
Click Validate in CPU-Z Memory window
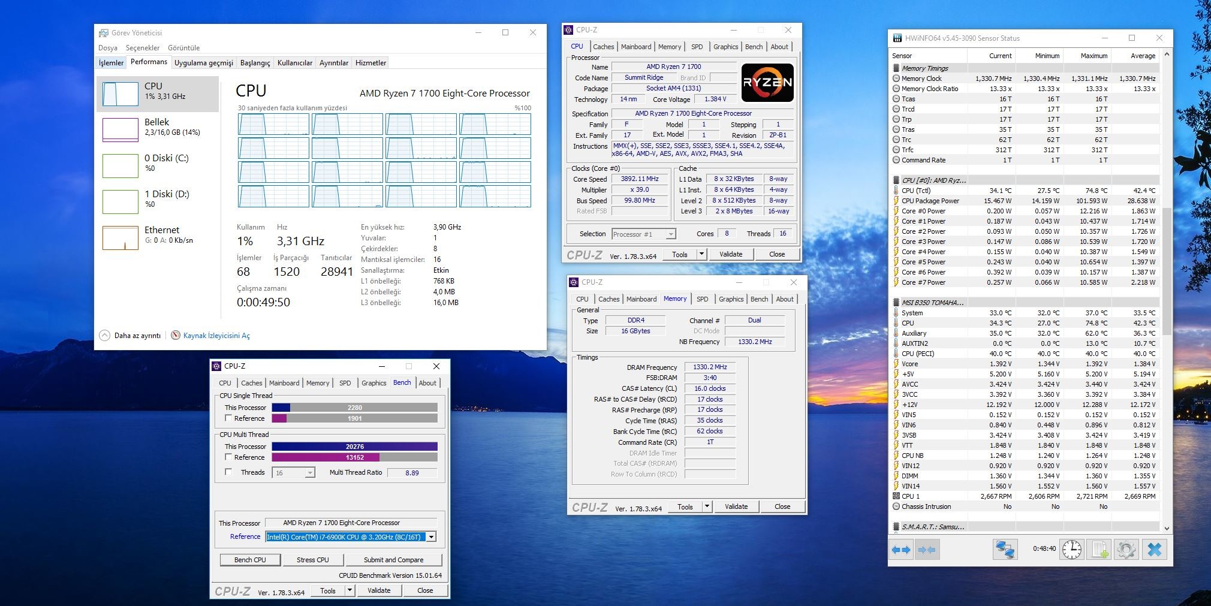point(736,506)
